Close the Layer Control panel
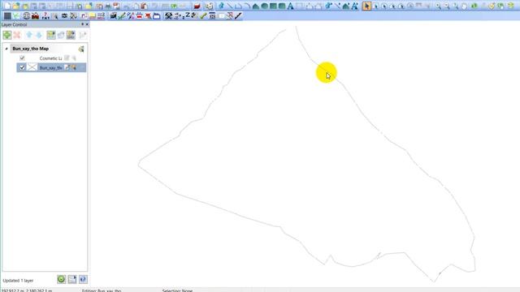The image size is (520, 292). [87, 24]
